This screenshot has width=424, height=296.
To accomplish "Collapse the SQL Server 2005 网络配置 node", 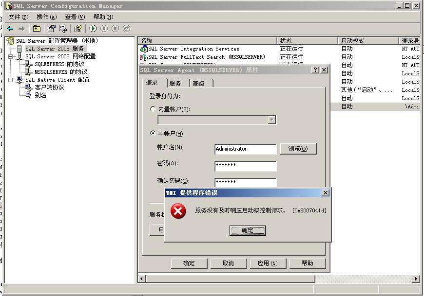I will tap(11, 56).
